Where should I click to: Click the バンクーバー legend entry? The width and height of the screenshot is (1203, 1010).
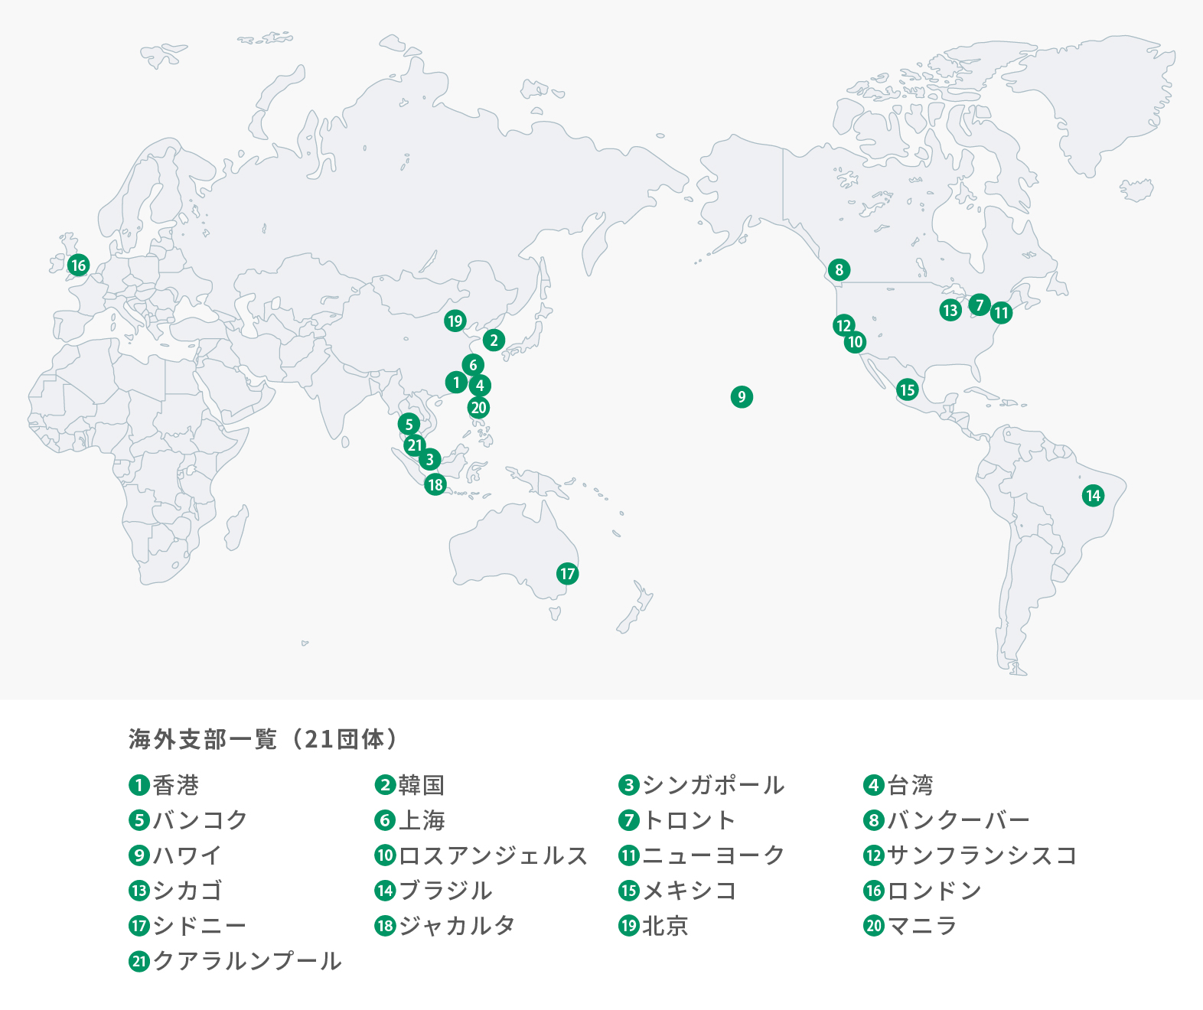(958, 820)
